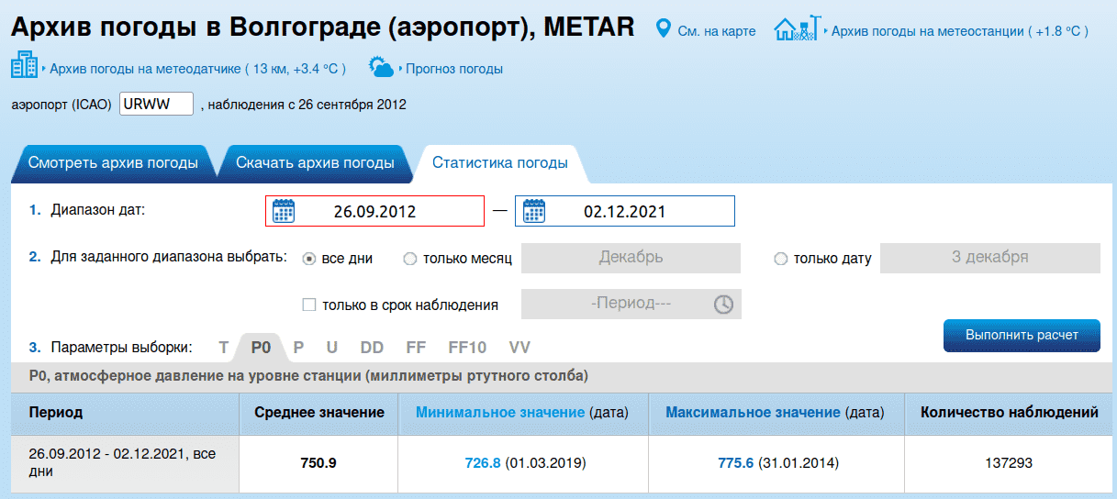Image resolution: width=1117 pixels, height=499 pixels.
Task: Click the weather forecast cloud icon
Action: pos(381,67)
